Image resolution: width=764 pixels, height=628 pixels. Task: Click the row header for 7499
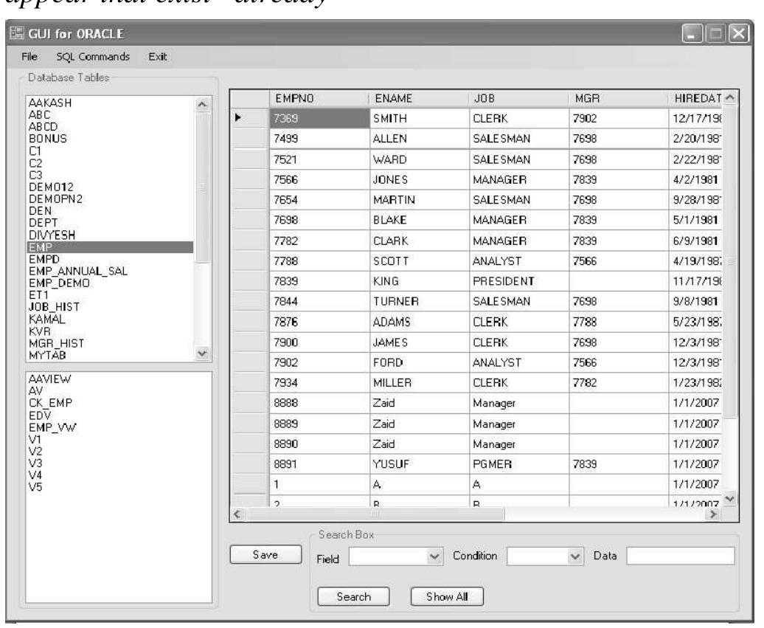[249, 139]
